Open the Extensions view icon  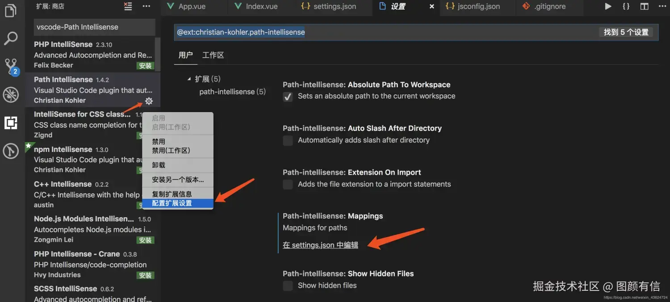point(11,122)
